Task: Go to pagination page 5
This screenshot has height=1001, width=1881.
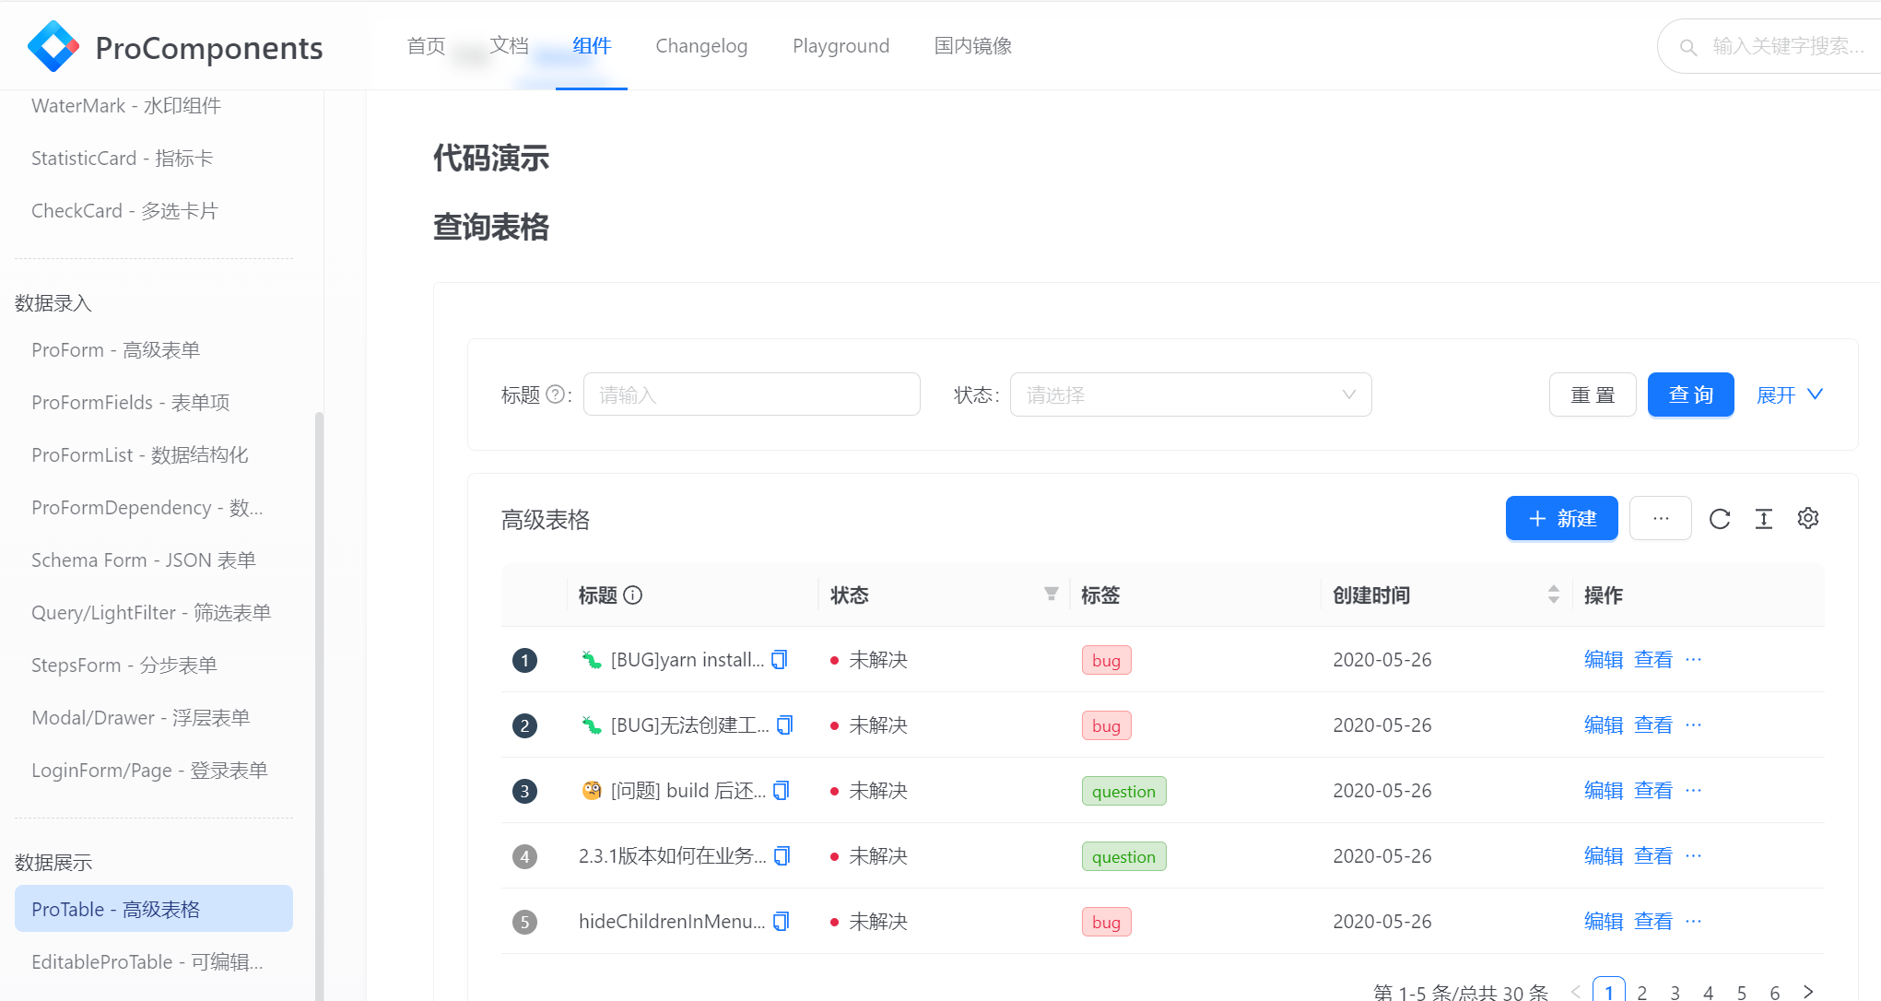Action: (1742, 992)
